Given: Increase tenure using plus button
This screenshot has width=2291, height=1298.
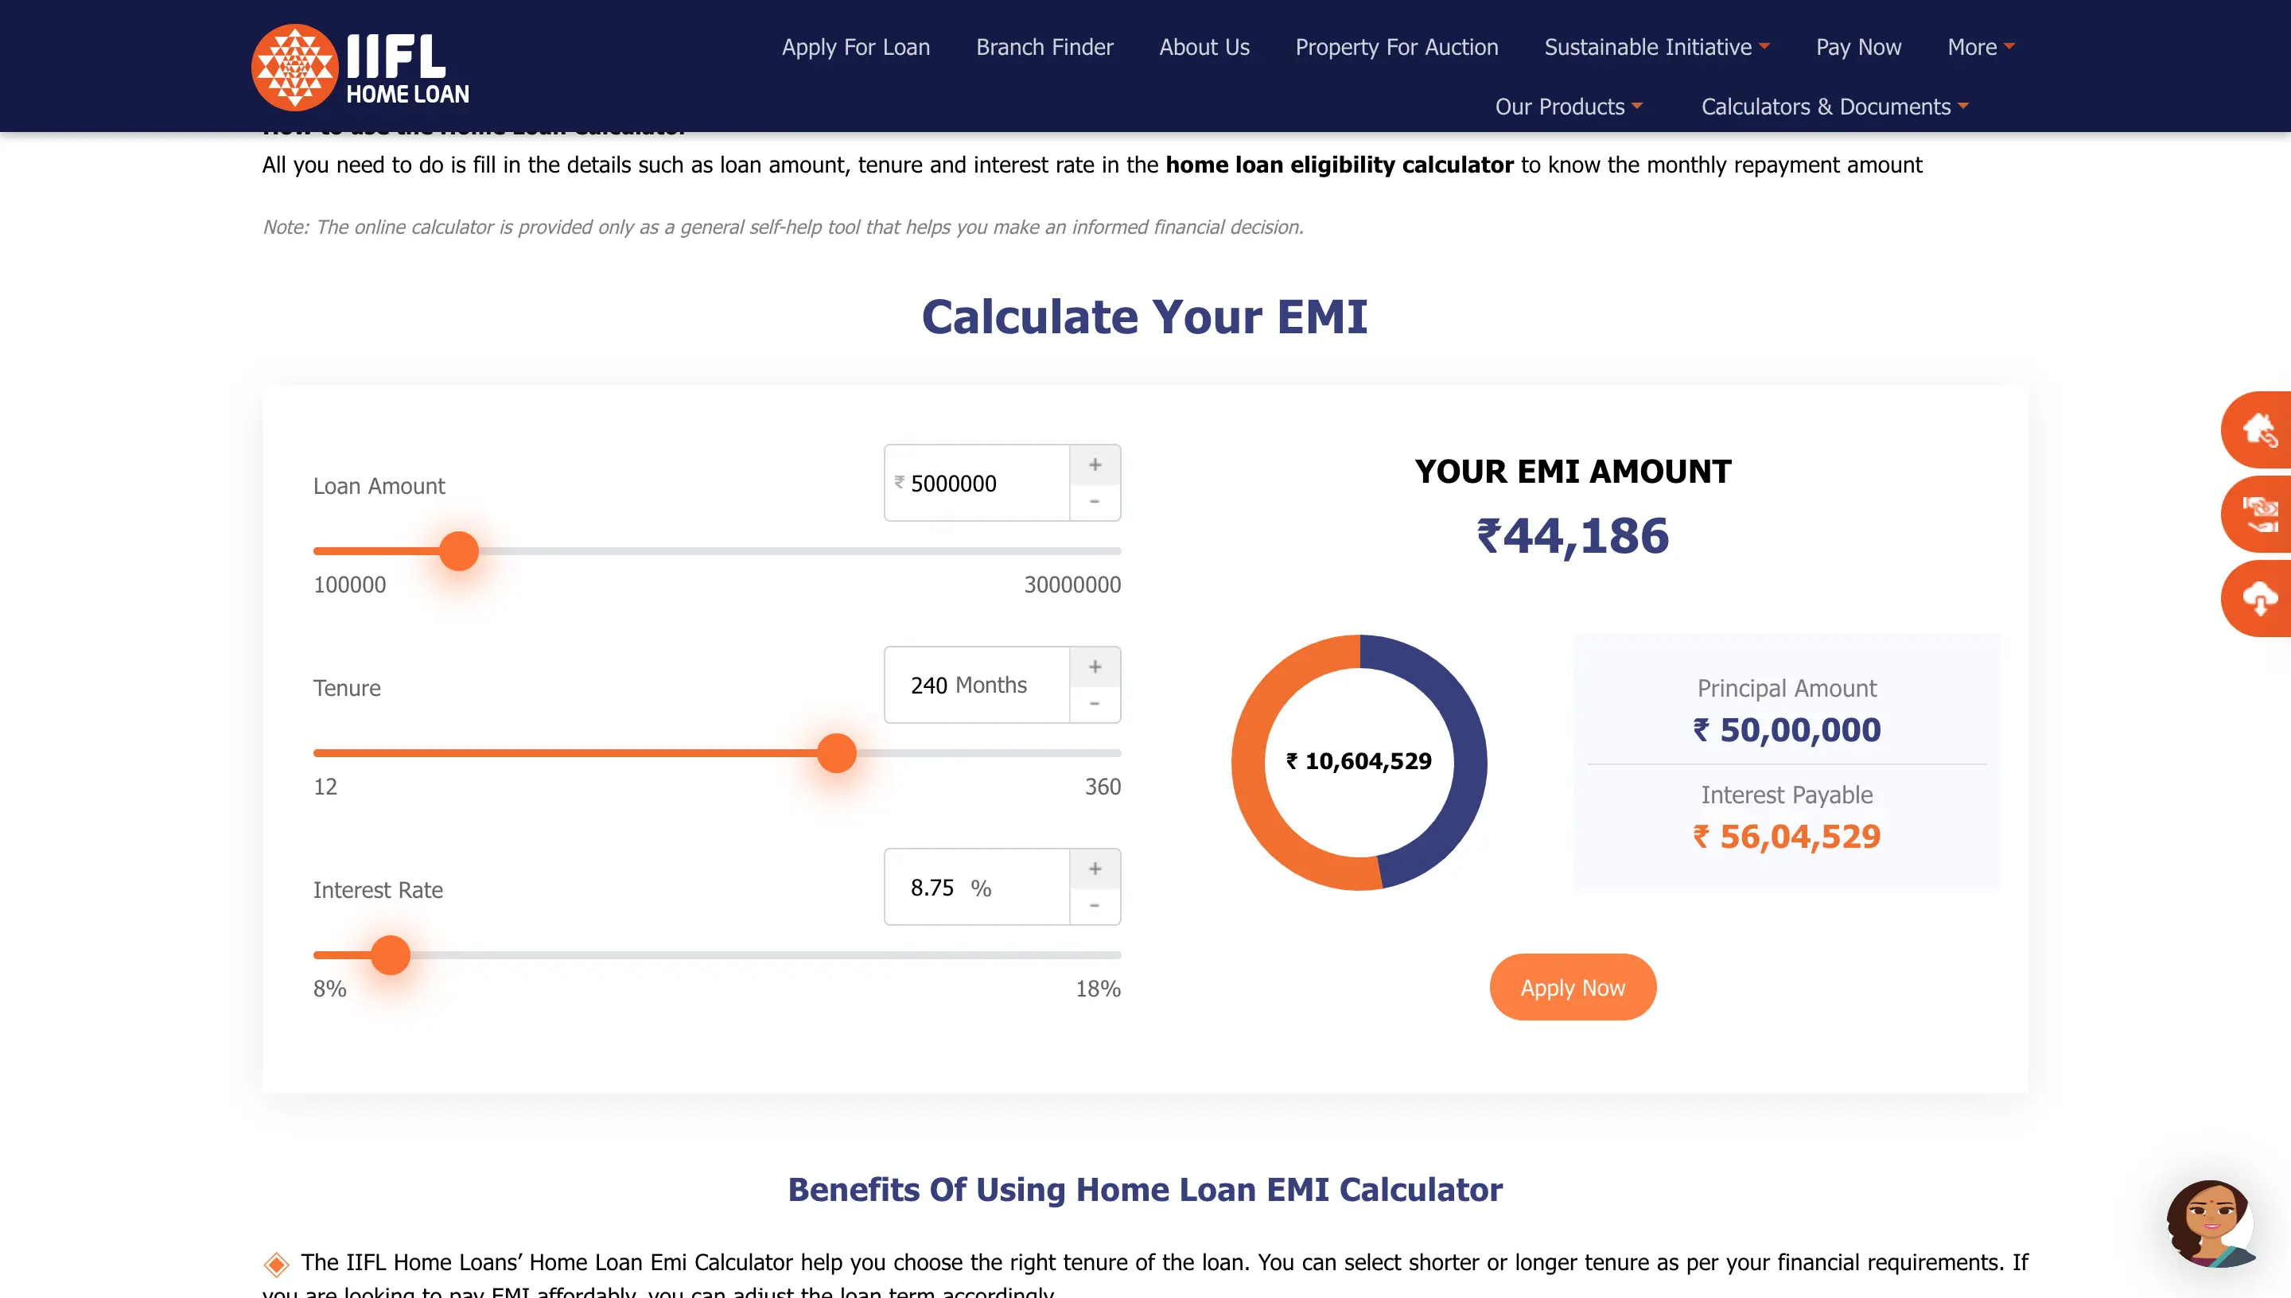Looking at the screenshot, I should tap(1095, 666).
